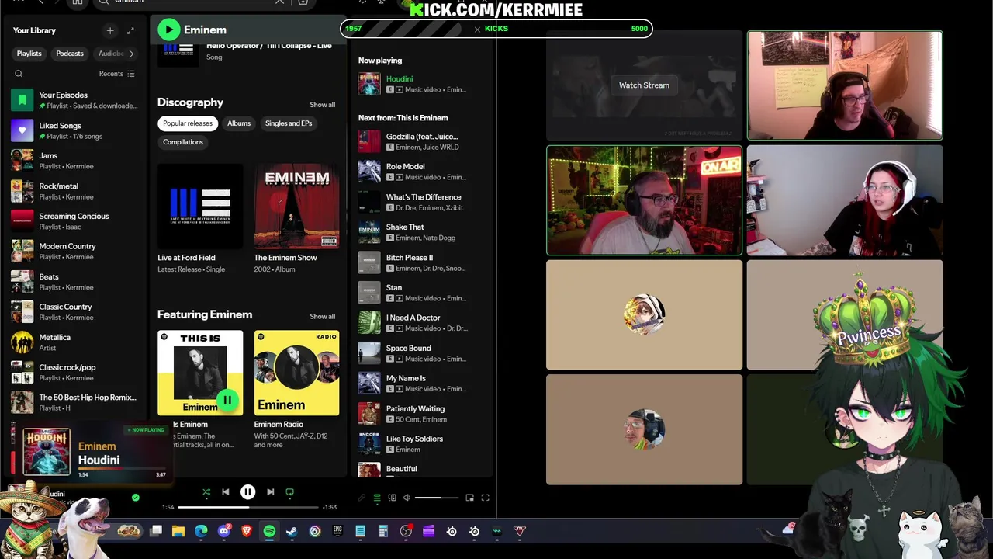Viewport: 993px width, 559px height.
Task: Click the Spotify taskbar icon
Action: (x=269, y=531)
